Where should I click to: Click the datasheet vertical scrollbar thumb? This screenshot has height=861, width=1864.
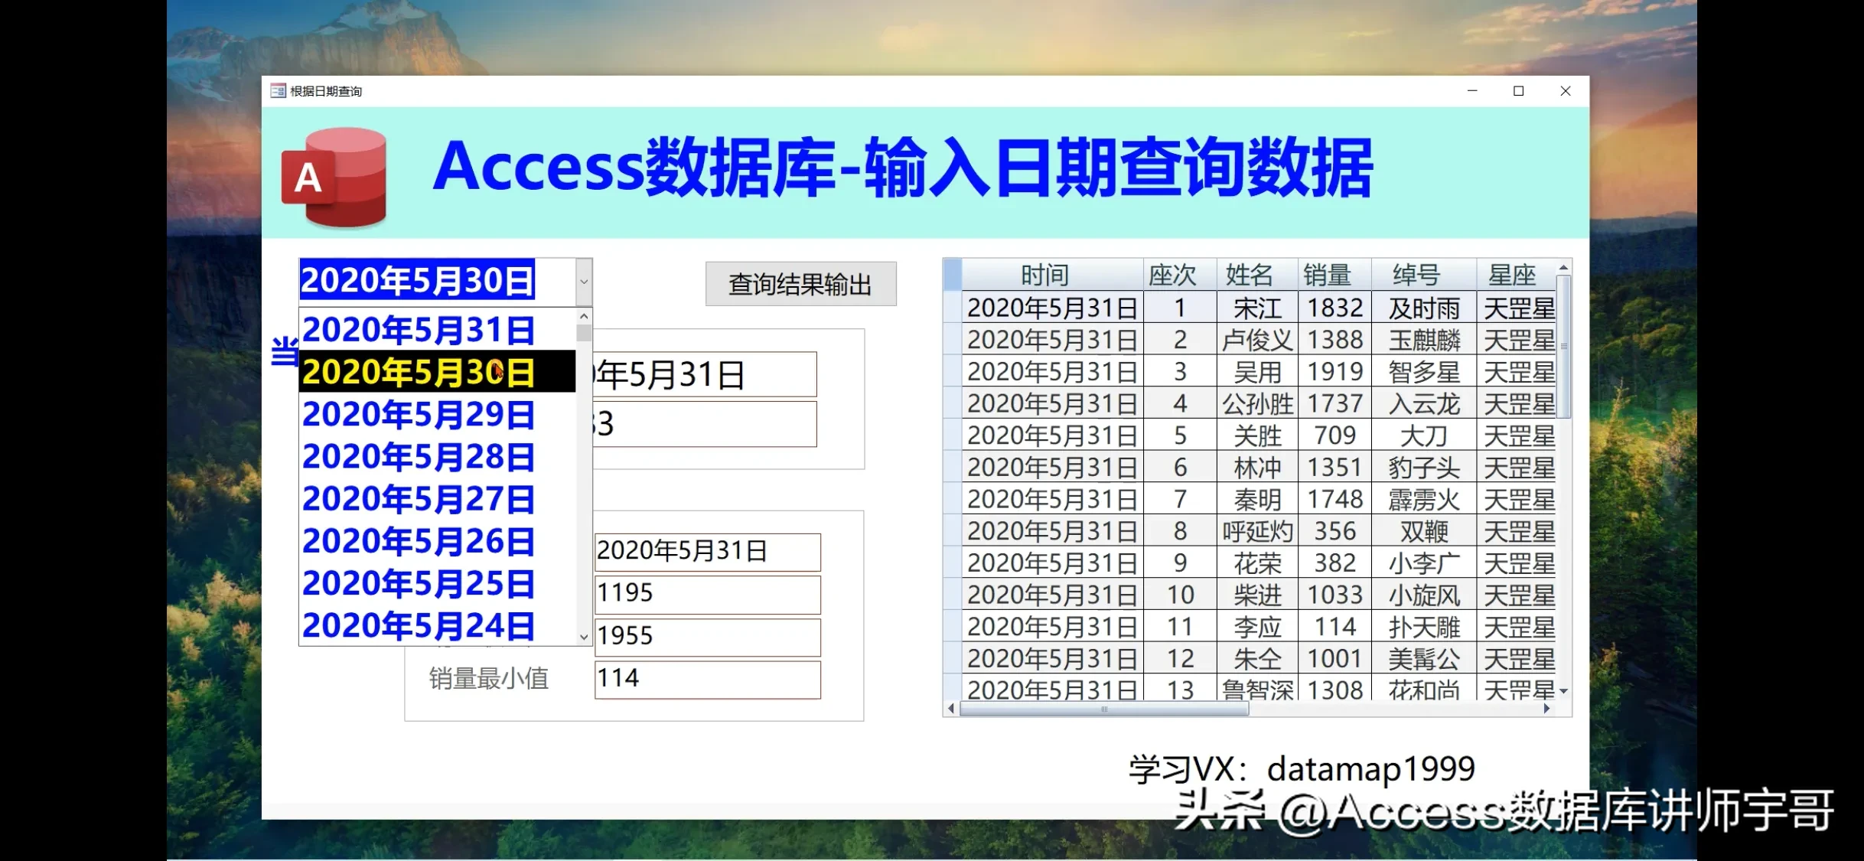[x=1564, y=347]
